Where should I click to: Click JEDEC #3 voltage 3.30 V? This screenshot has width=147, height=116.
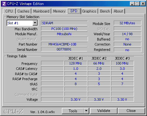pos(122,99)
